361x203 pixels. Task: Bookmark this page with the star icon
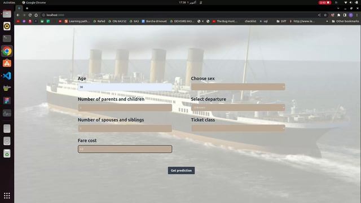325,15
